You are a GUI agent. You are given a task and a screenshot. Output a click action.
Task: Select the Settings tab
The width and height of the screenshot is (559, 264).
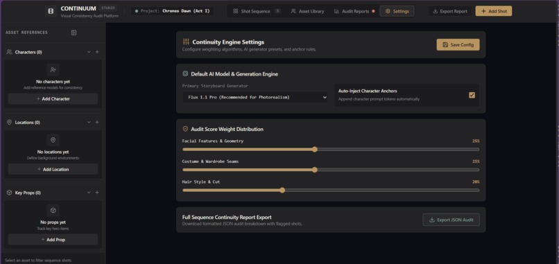coord(397,11)
